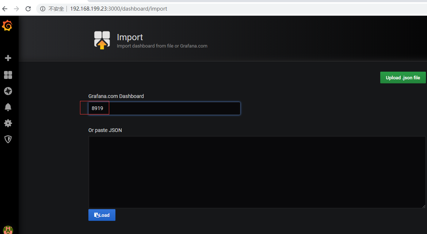Click the browser back arrow

click(x=5, y=9)
